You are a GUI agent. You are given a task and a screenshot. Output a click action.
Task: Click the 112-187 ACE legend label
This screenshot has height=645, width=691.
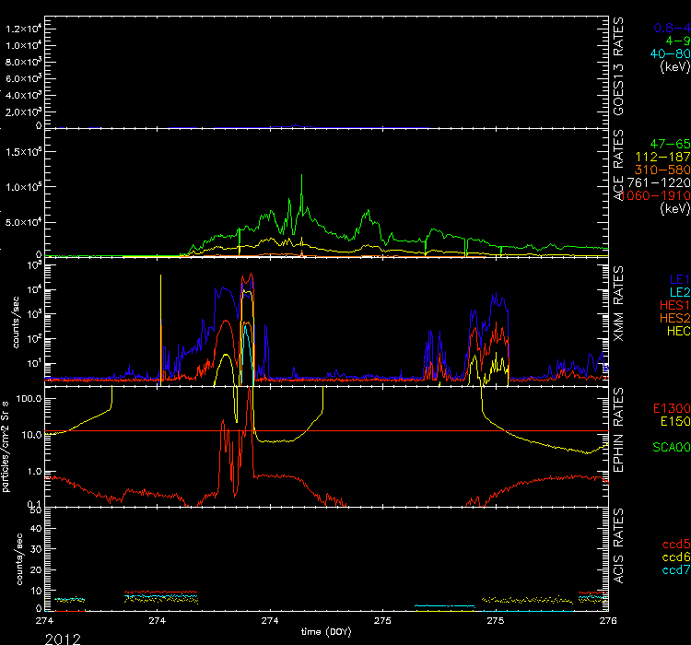click(x=663, y=158)
